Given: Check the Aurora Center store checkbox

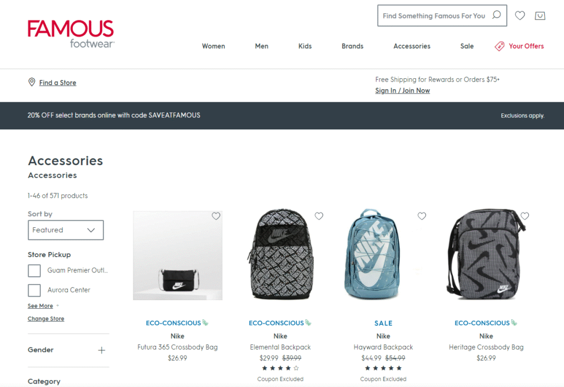Looking at the screenshot, I should 34,290.
